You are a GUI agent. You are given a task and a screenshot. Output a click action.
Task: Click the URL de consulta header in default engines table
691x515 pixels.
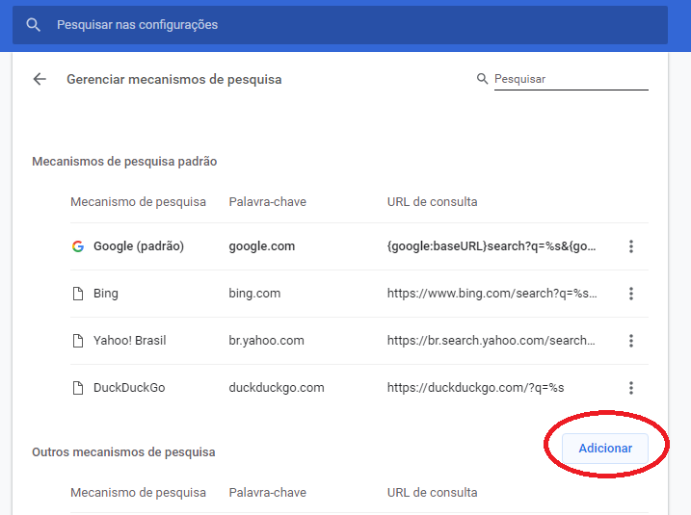click(x=432, y=201)
